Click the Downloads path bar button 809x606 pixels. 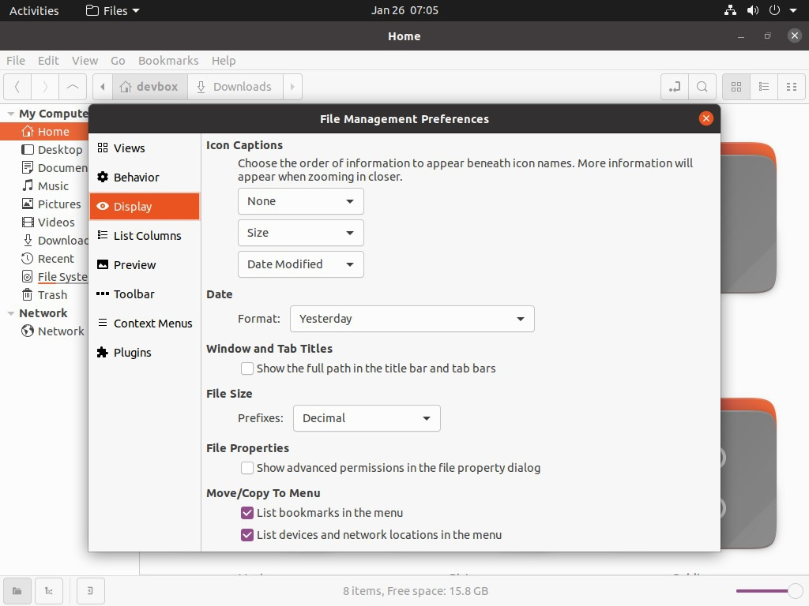234,87
